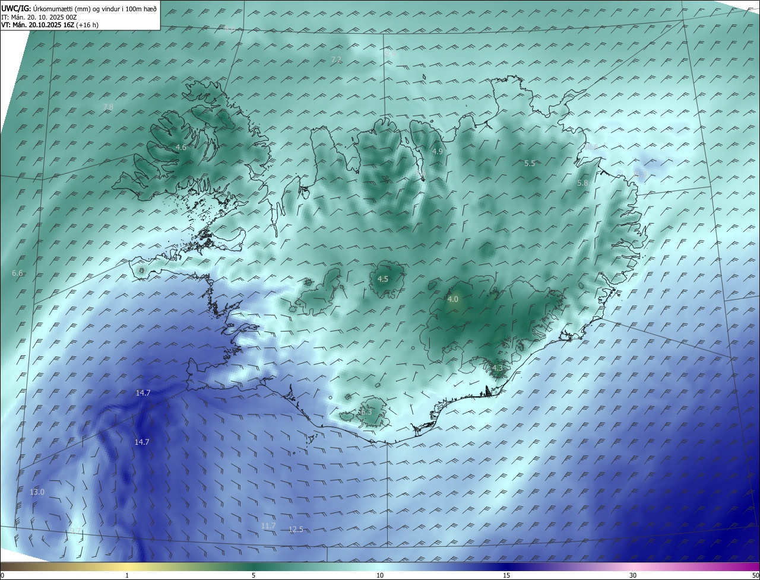Click the 12.5 value label on the map
Image resolution: width=760 pixels, height=580 pixels.
coord(296,529)
